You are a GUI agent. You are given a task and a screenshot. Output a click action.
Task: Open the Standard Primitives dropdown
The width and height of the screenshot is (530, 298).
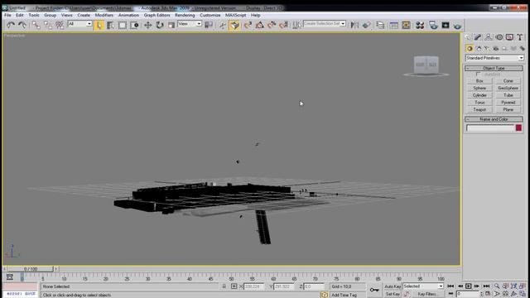494,58
